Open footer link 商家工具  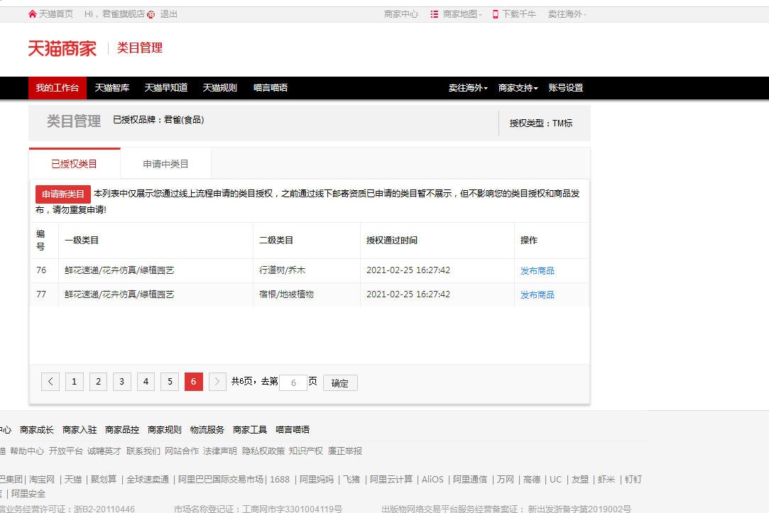click(250, 430)
